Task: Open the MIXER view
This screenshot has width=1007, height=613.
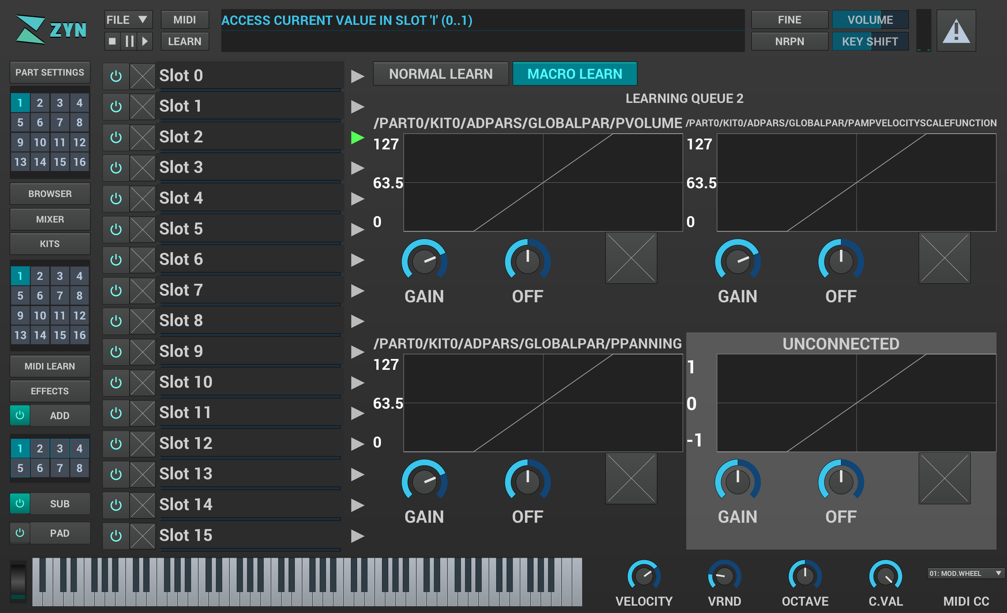Action: [x=50, y=219]
